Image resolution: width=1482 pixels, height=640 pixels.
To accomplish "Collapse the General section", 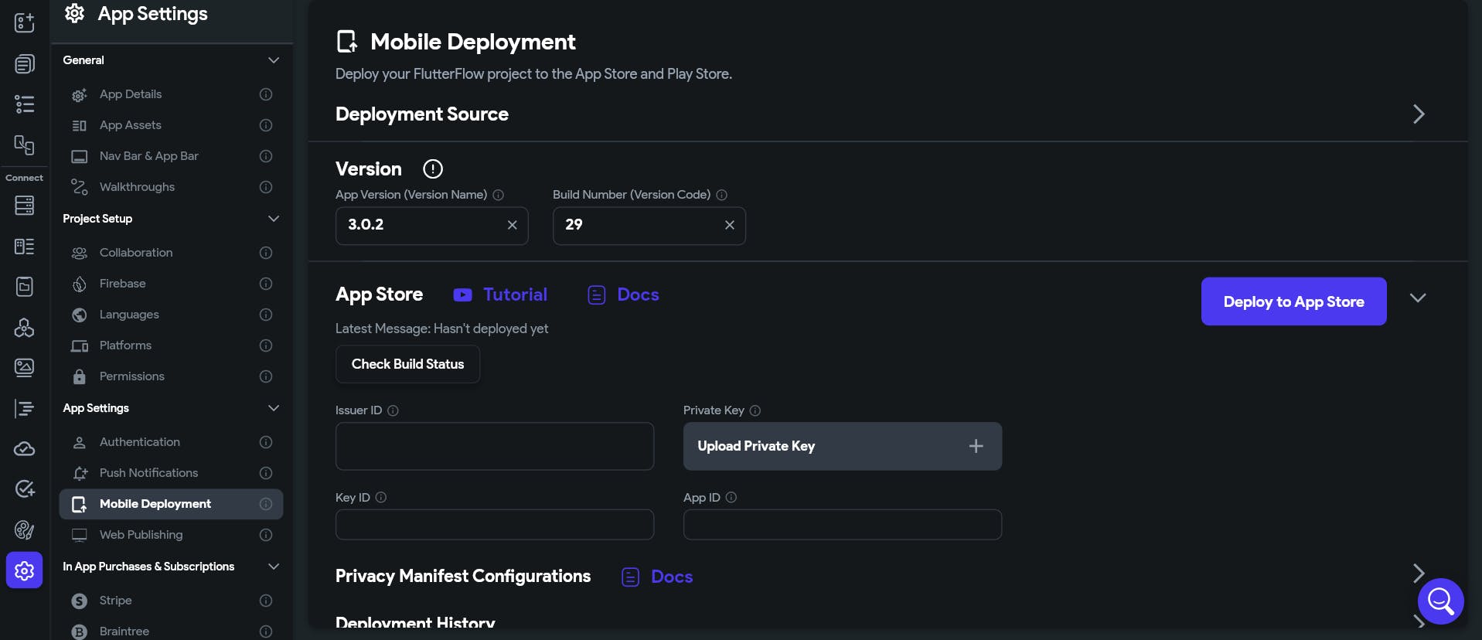I will pyautogui.click(x=274, y=60).
